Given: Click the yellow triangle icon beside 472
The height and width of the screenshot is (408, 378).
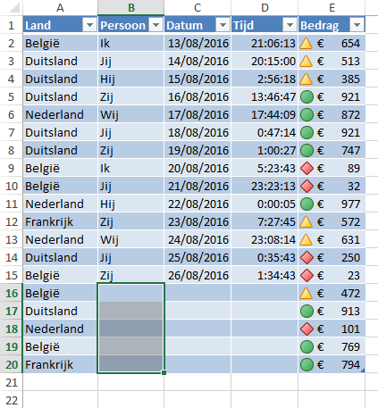Looking at the screenshot, I should point(306,294).
